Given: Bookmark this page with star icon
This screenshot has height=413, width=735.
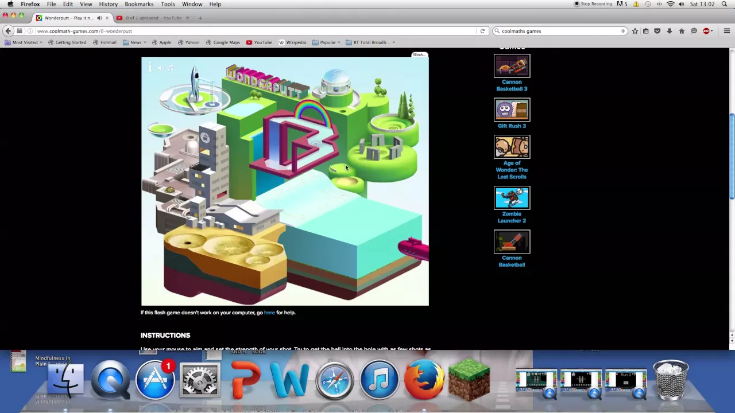Looking at the screenshot, I should coord(635,31).
